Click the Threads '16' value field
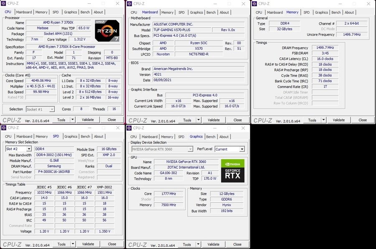 pyautogui.click(x=114, y=109)
